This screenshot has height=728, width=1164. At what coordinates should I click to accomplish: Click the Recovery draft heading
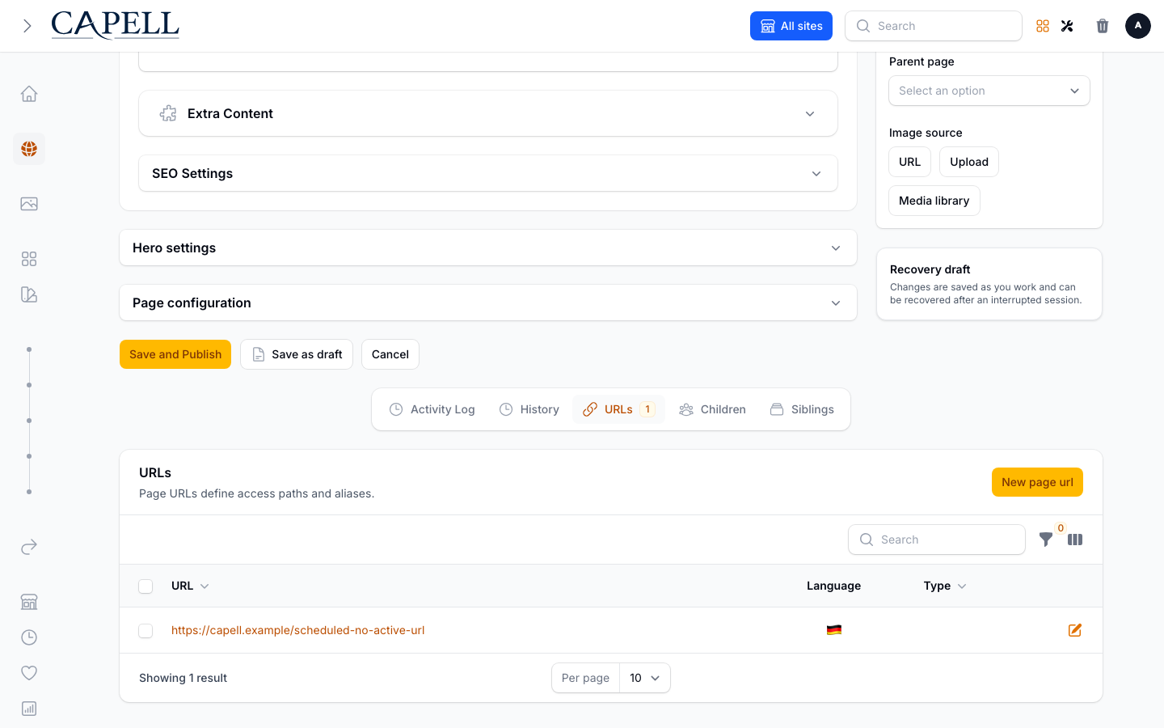(x=930, y=269)
